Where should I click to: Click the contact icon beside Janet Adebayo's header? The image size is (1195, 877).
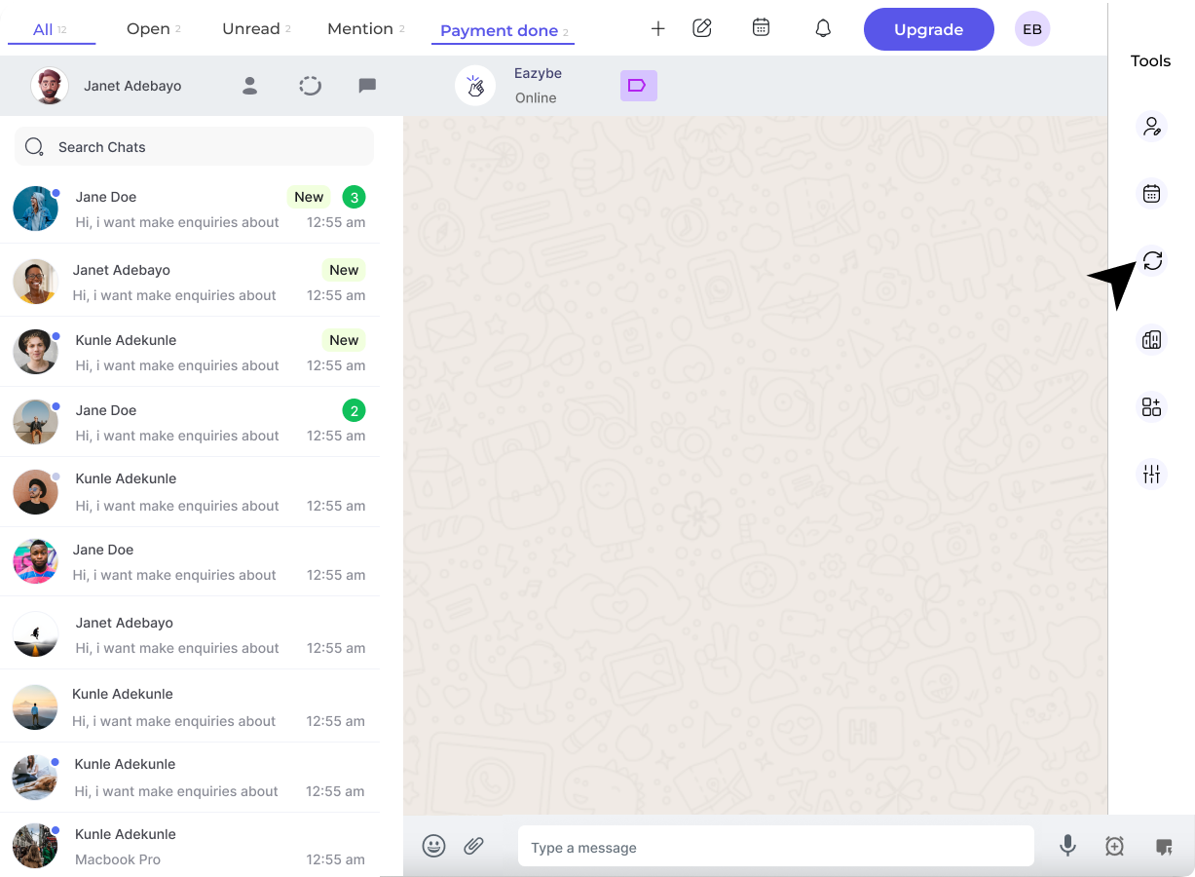coord(249,86)
